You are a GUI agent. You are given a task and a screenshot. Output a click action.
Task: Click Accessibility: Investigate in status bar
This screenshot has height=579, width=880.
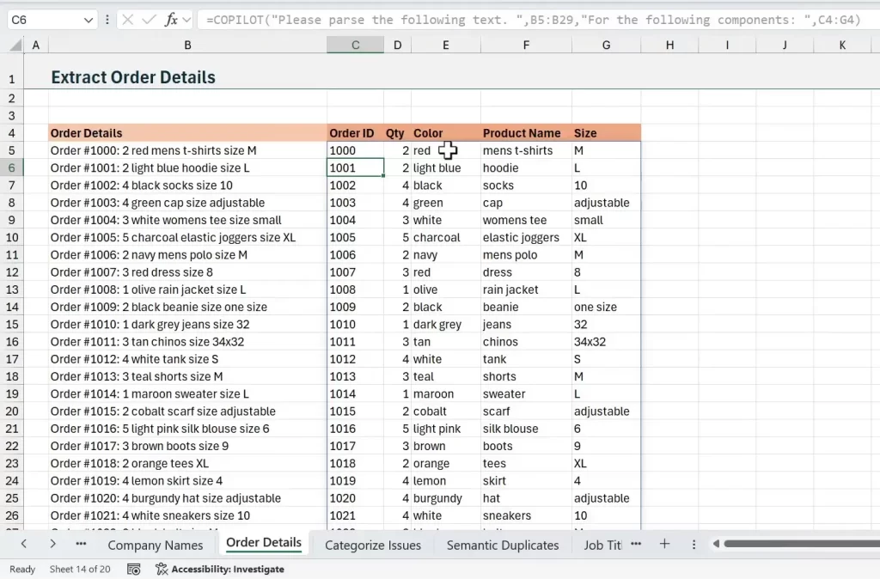pyautogui.click(x=220, y=569)
